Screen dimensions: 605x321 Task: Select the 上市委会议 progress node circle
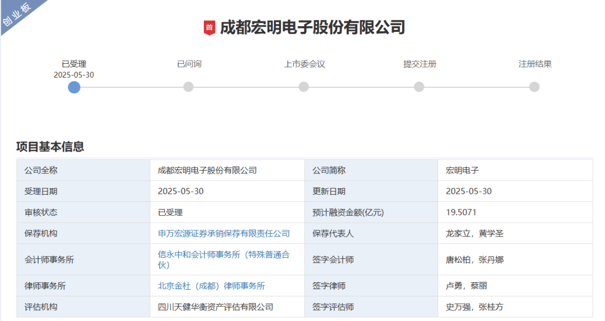[304, 87]
